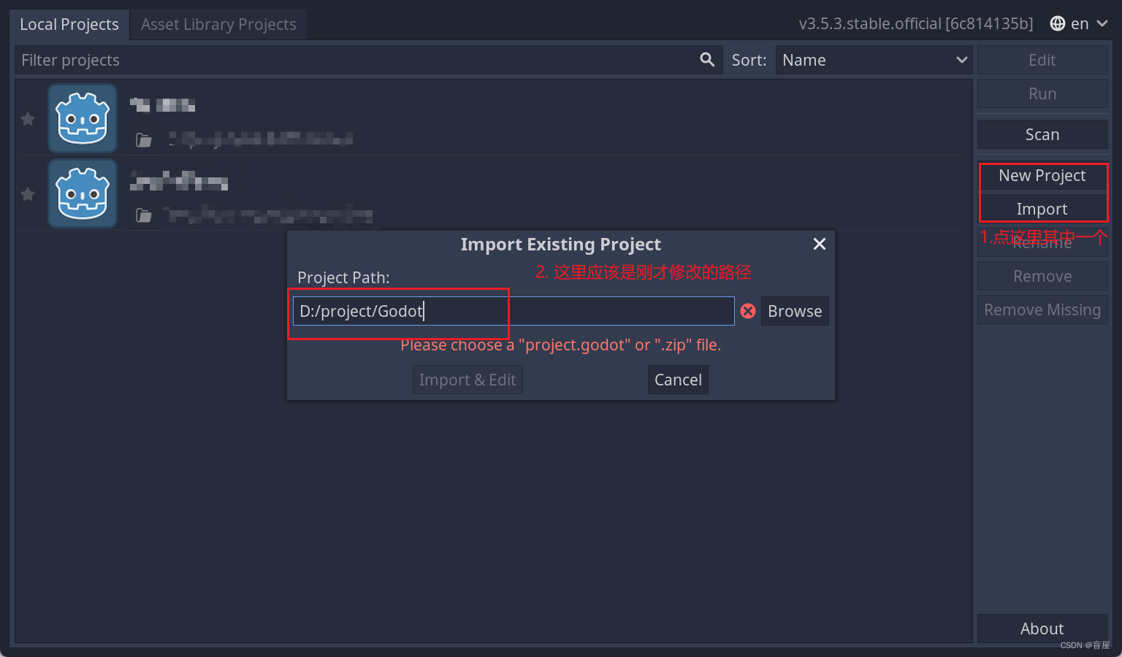Click the folder icon under the first project

(x=143, y=139)
